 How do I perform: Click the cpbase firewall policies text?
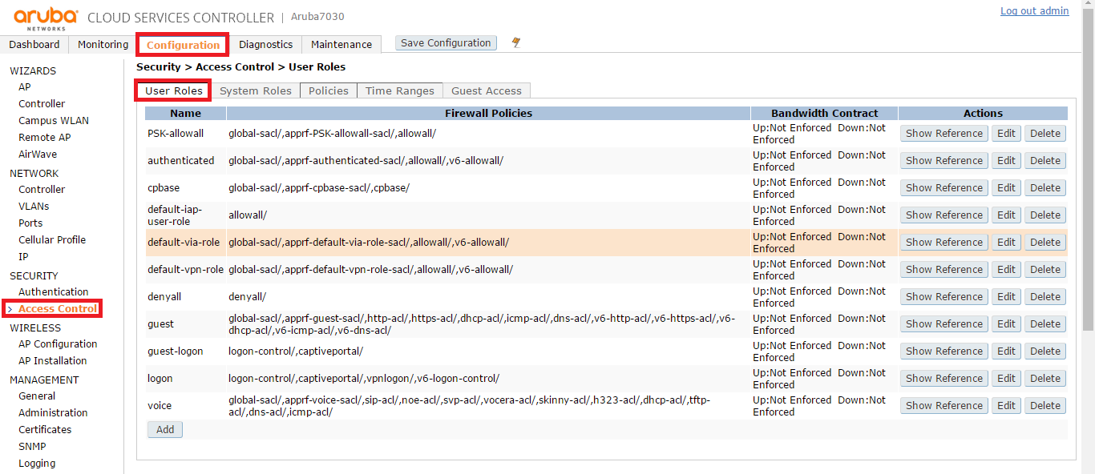tap(319, 187)
